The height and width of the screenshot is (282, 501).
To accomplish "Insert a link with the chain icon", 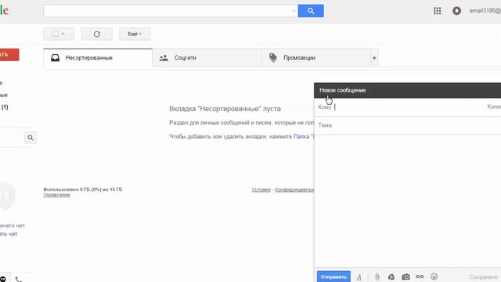I will [x=420, y=277].
